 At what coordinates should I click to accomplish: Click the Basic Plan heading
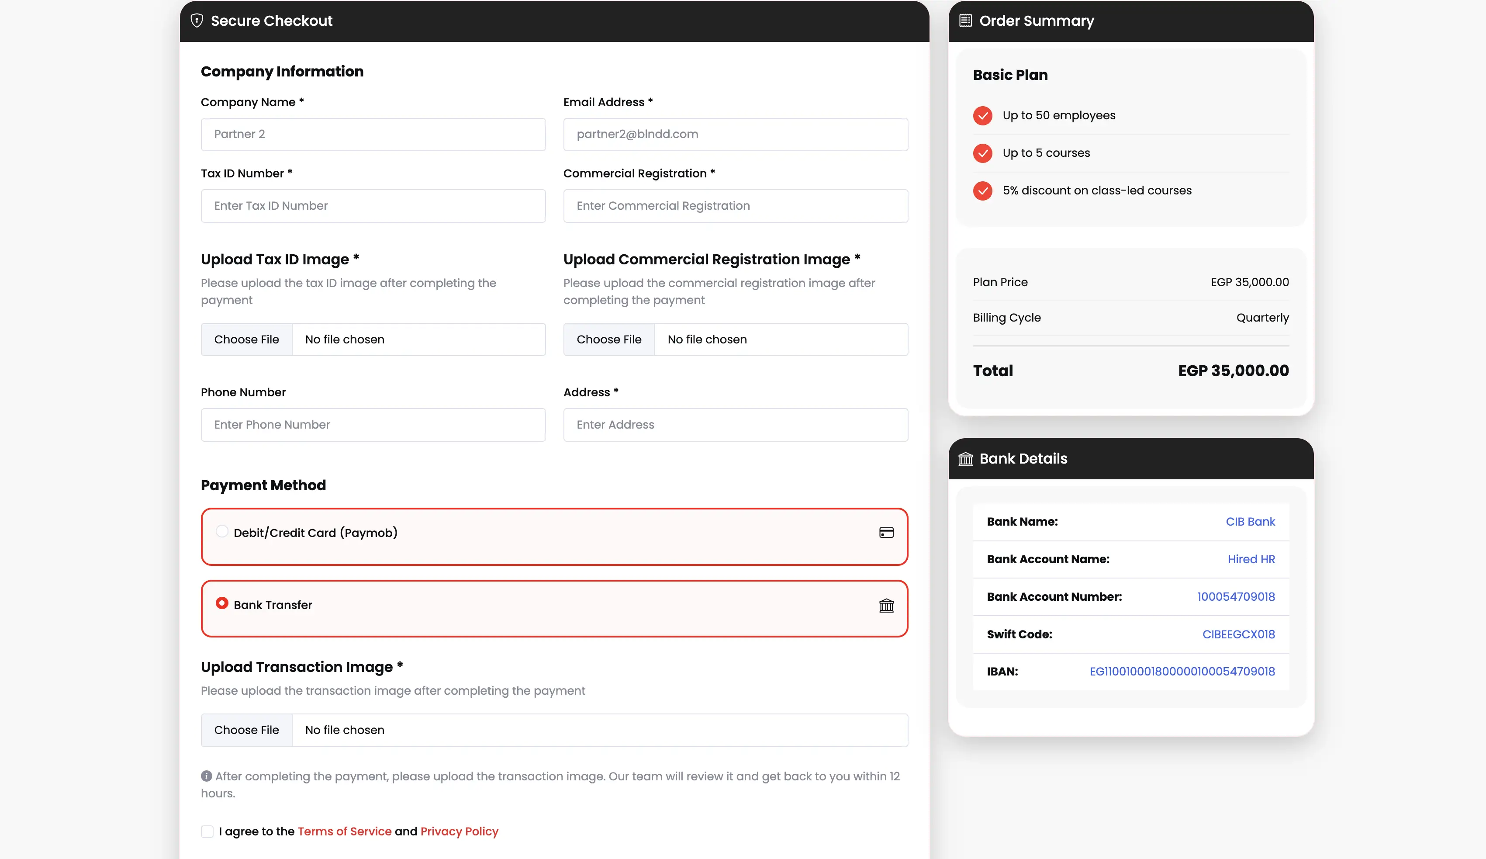coord(1010,75)
